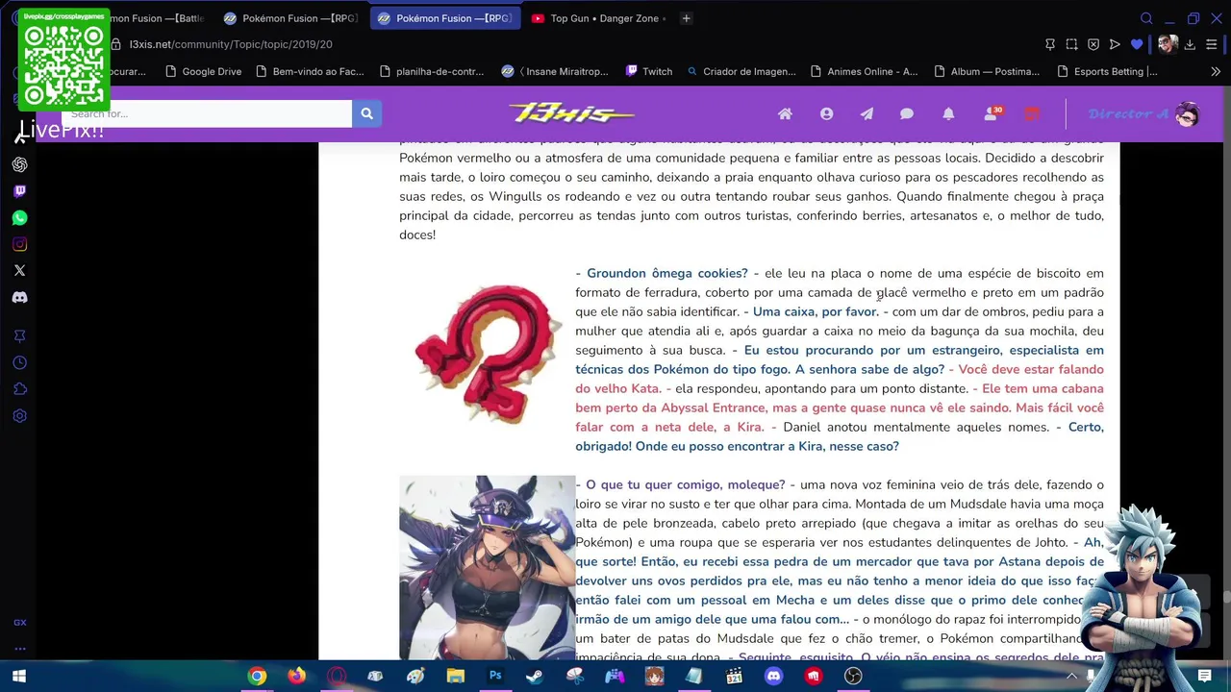Click the ad blocker shield icon
The image size is (1231, 692).
click(x=1093, y=44)
